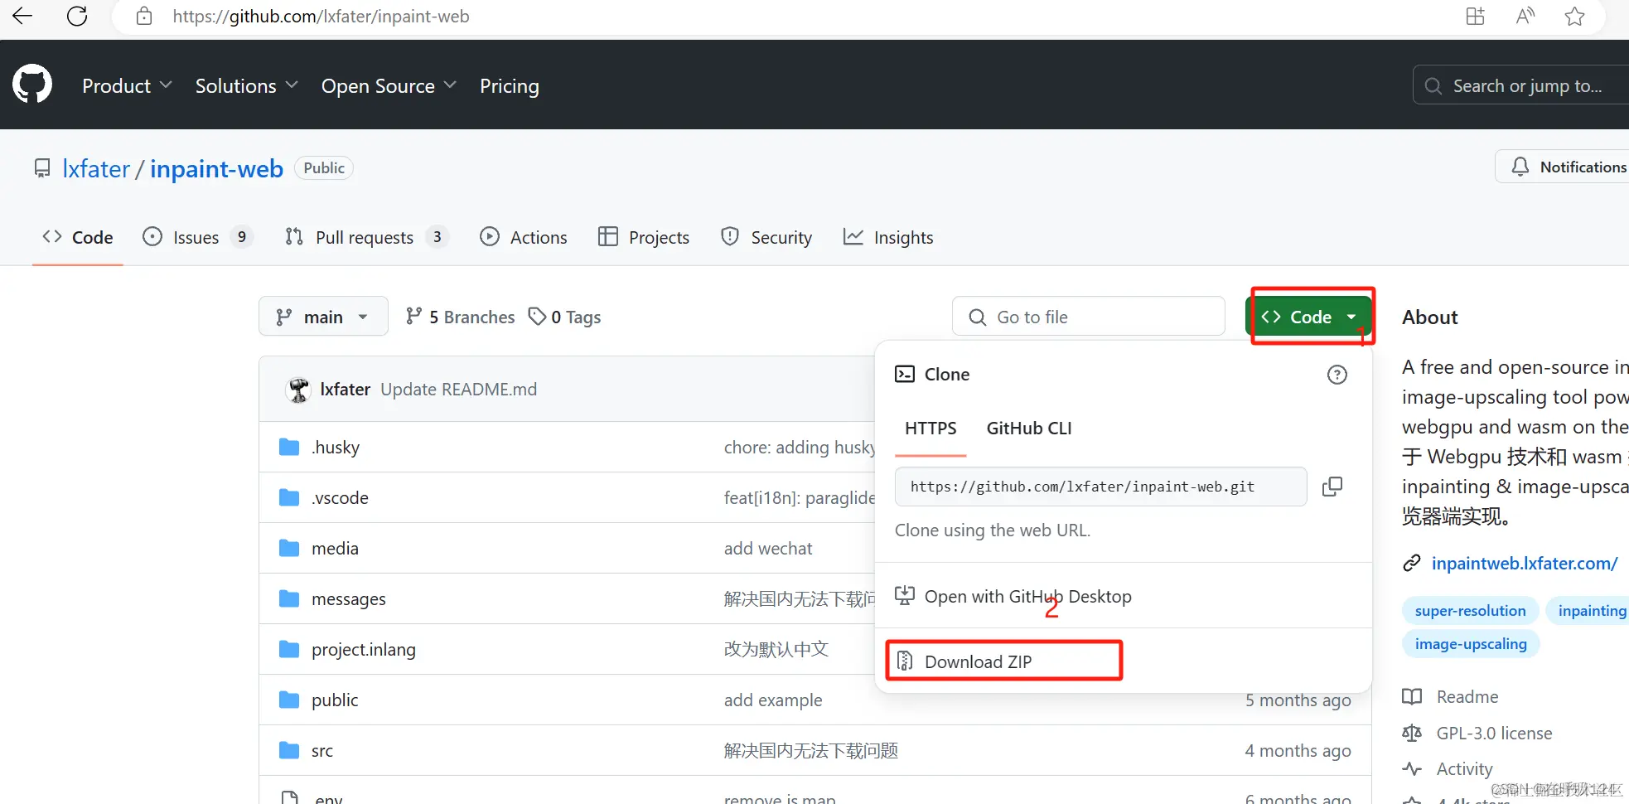Open the public folder icon
This screenshot has width=1629, height=804.
289,700
